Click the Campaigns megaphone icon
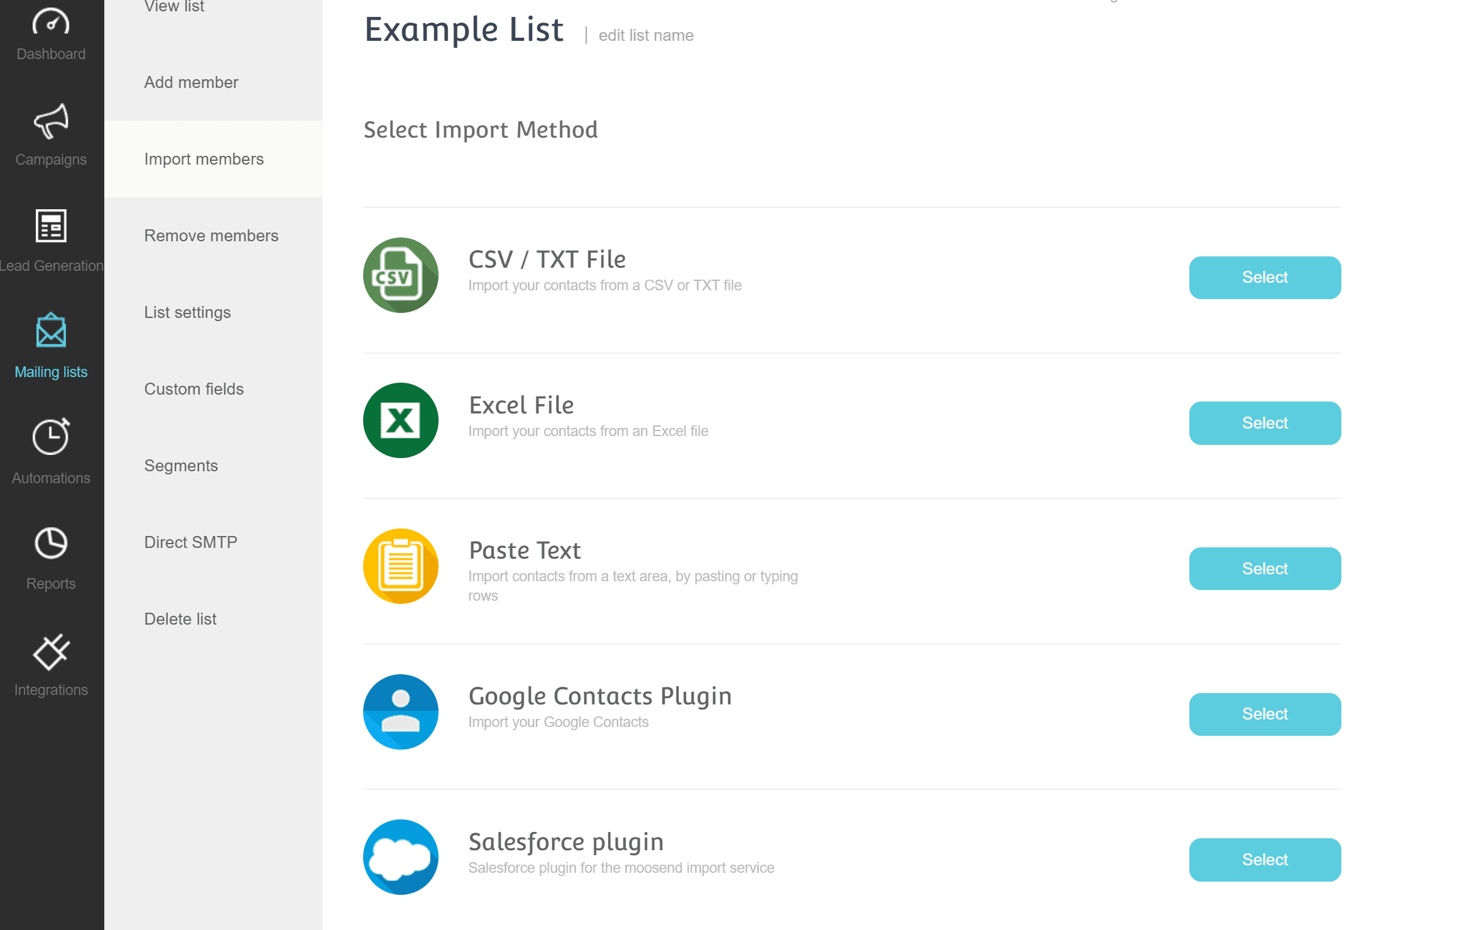Screen dimensions: 1457x930 click(x=51, y=121)
